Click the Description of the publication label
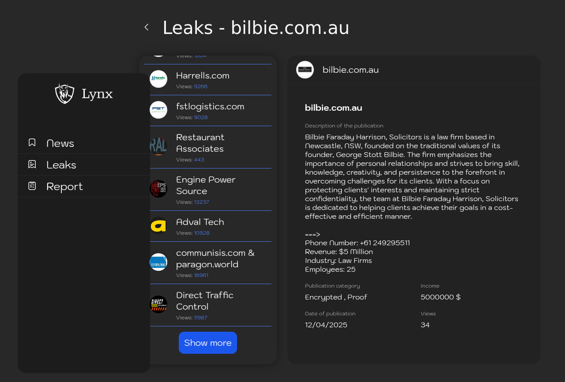The width and height of the screenshot is (565, 382). click(x=344, y=126)
